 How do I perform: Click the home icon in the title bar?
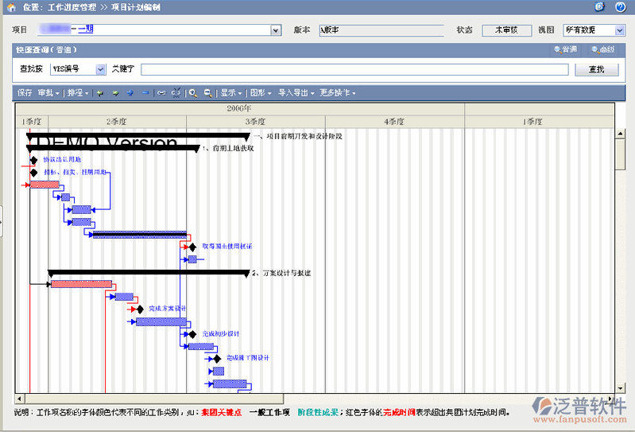point(11,7)
